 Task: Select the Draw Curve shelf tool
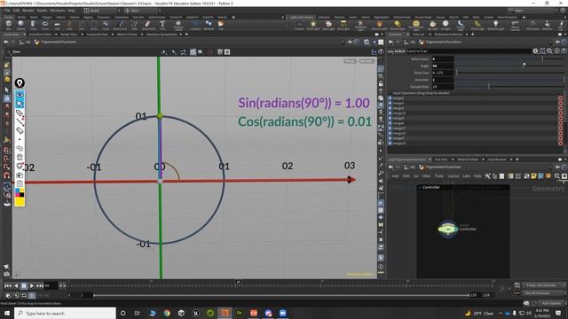coord(121,25)
